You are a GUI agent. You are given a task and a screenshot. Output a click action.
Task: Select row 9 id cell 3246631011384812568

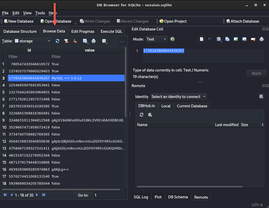29,120
